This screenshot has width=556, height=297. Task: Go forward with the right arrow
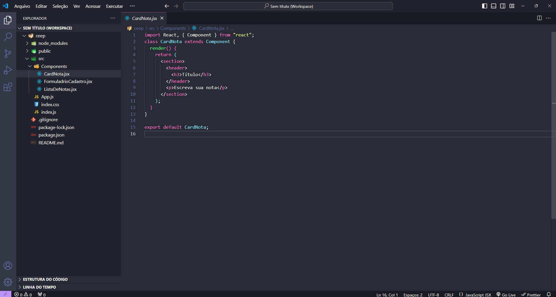176,6
